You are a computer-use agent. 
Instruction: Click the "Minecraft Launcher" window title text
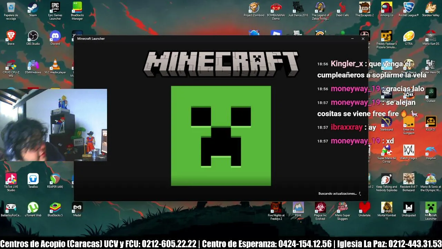[91, 39]
